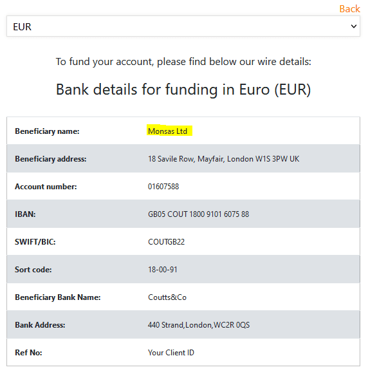The width and height of the screenshot is (368, 374).
Task: Click the Ref No label
Action: point(28,353)
